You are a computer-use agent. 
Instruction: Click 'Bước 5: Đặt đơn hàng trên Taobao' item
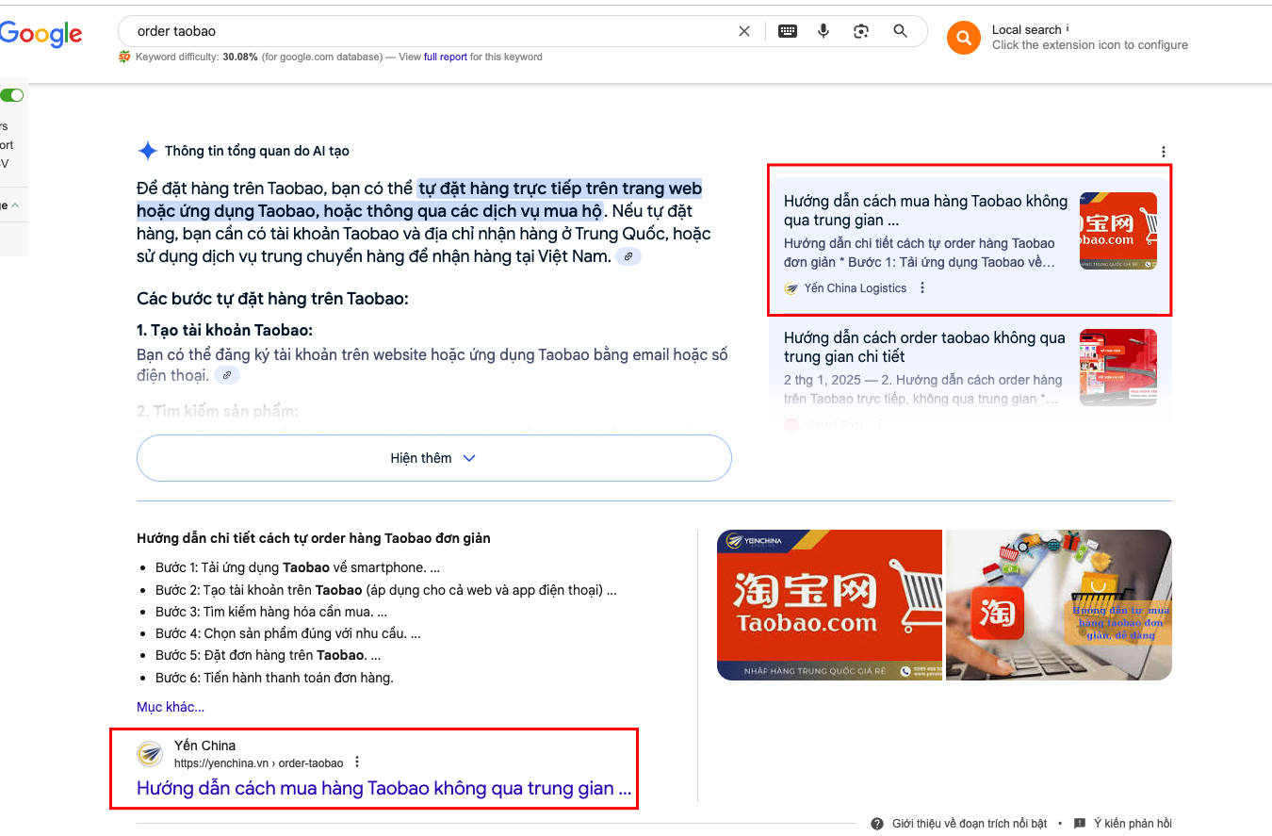click(268, 655)
